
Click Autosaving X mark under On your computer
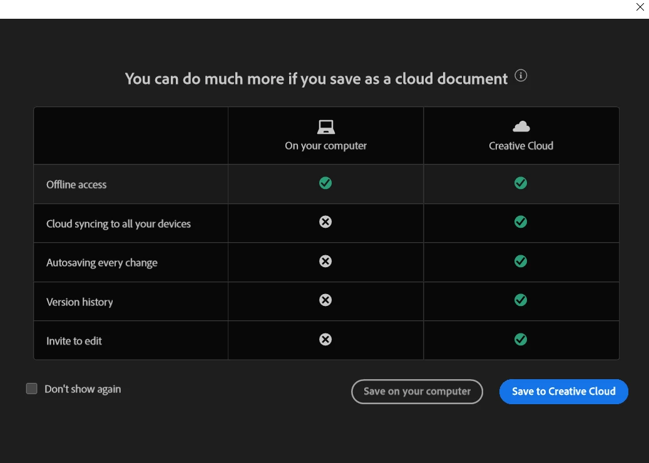click(325, 261)
